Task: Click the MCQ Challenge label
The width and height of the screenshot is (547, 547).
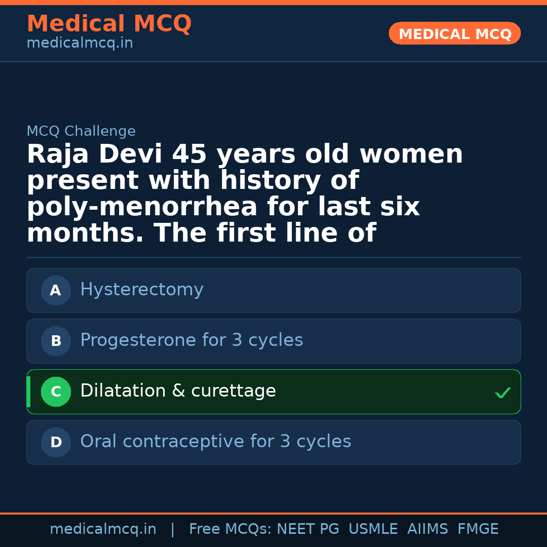Action: coord(81,132)
